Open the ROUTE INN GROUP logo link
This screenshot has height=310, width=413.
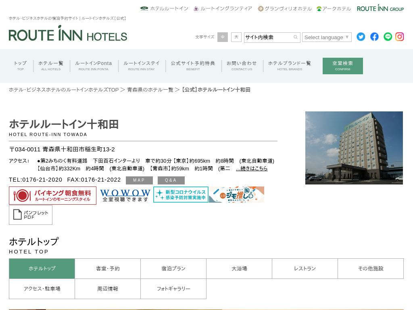click(380, 8)
